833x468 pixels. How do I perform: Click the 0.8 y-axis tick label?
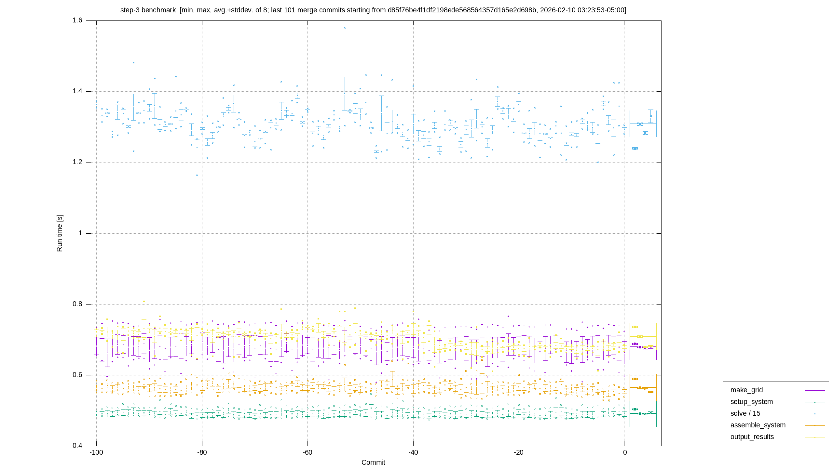(x=77, y=304)
